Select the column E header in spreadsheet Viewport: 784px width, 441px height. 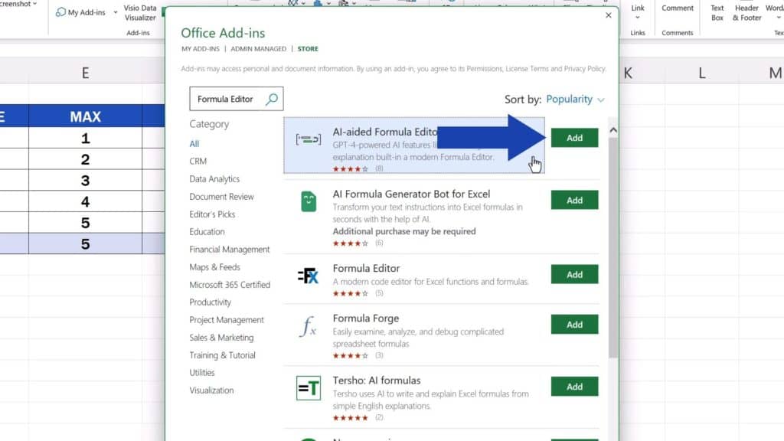(86, 73)
